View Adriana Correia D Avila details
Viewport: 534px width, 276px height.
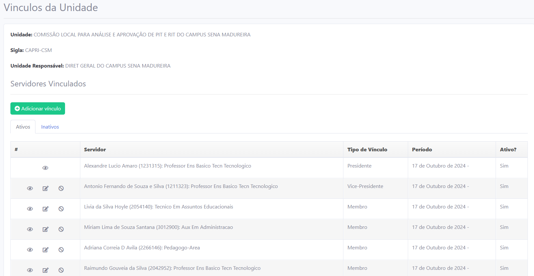coord(30,250)
